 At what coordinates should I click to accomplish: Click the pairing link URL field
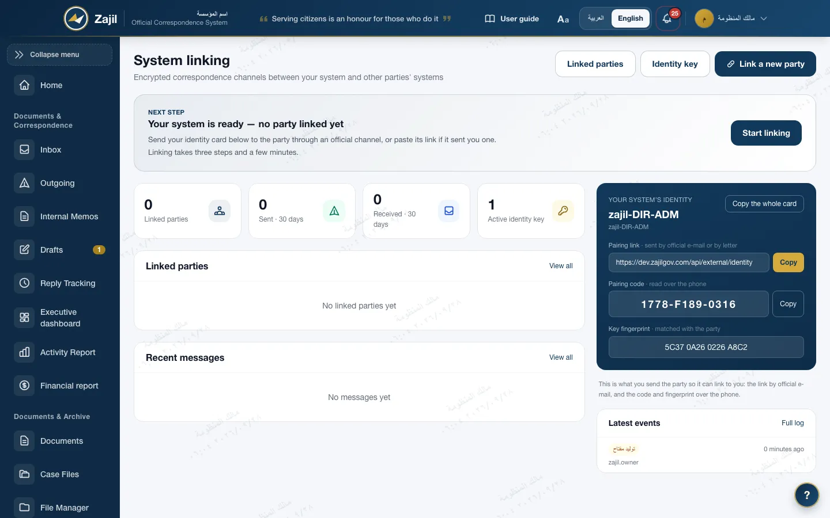tap(689, 262)
